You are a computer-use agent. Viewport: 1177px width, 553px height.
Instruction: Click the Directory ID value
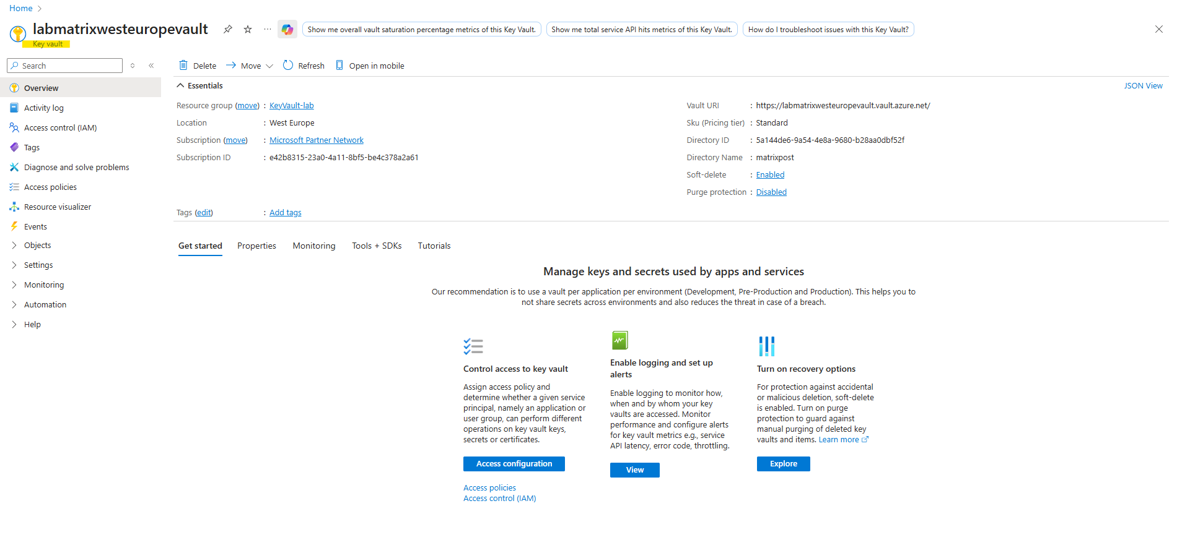(x=830, y=140)
